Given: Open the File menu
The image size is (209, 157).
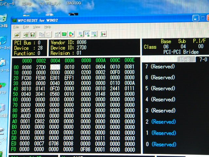Looking at the screenshot, I should [x=16, y=27].
